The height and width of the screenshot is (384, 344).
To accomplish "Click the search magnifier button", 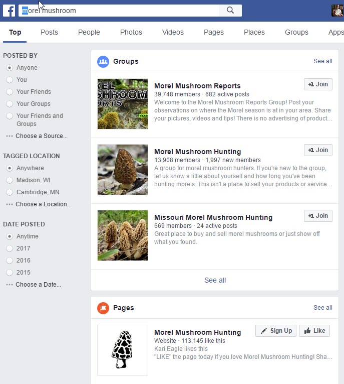I will pyautogui.click(x=230, y=10).
